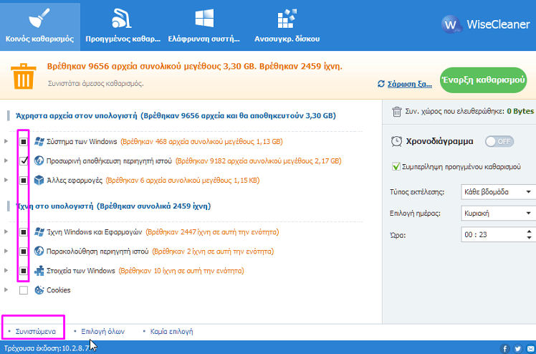
Task: Click Windows flag icon beside Σύστημα των Windows
Action: point(39,141)
